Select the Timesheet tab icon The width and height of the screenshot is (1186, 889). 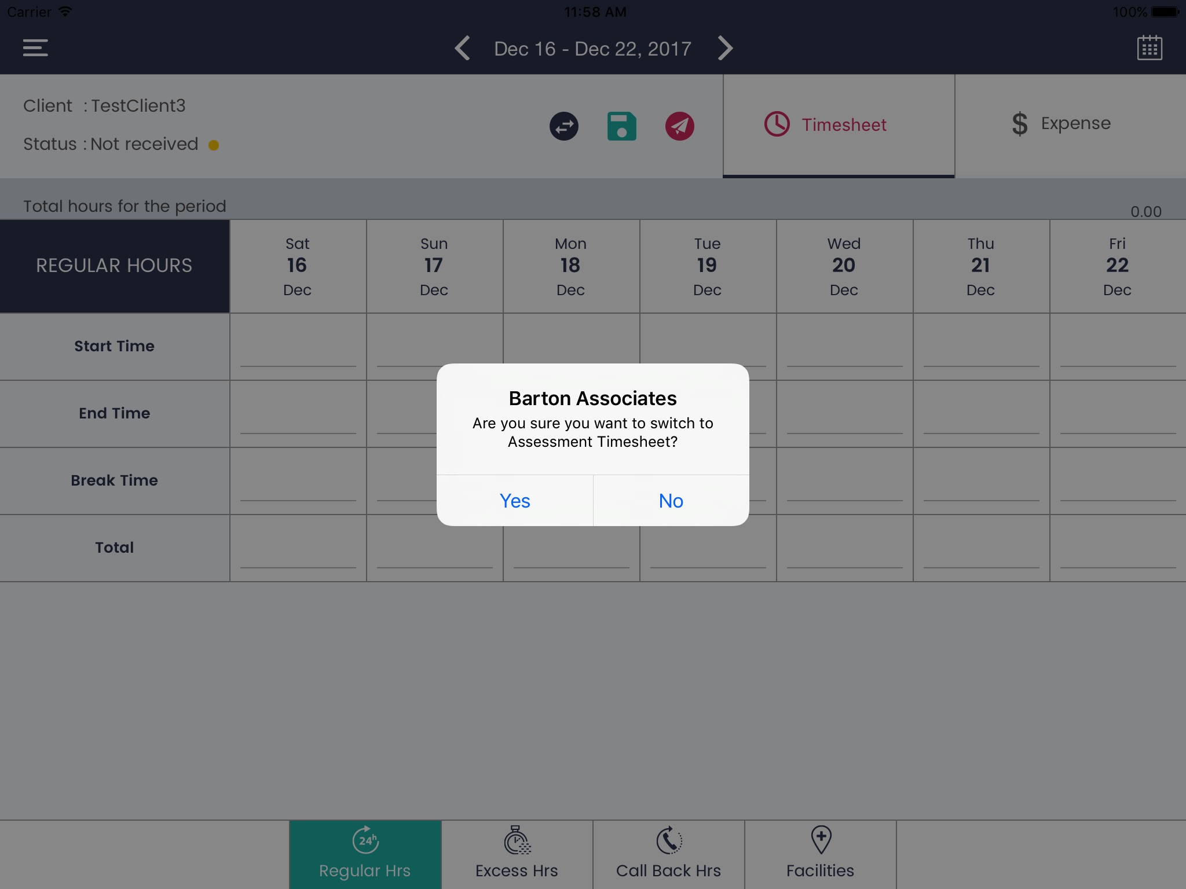(x=777, y=124)
